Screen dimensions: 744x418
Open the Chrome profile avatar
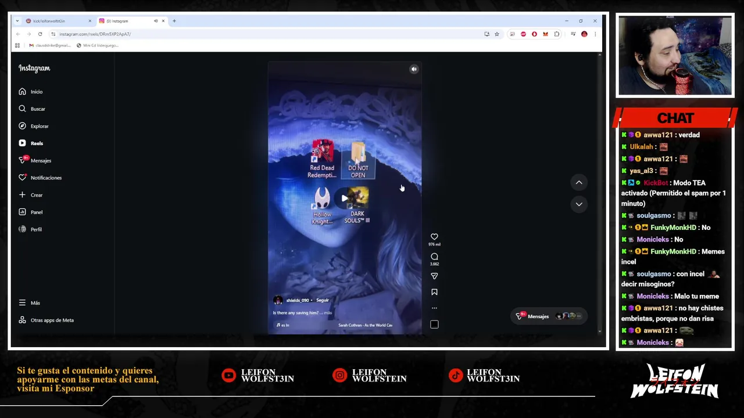[584, 34]
